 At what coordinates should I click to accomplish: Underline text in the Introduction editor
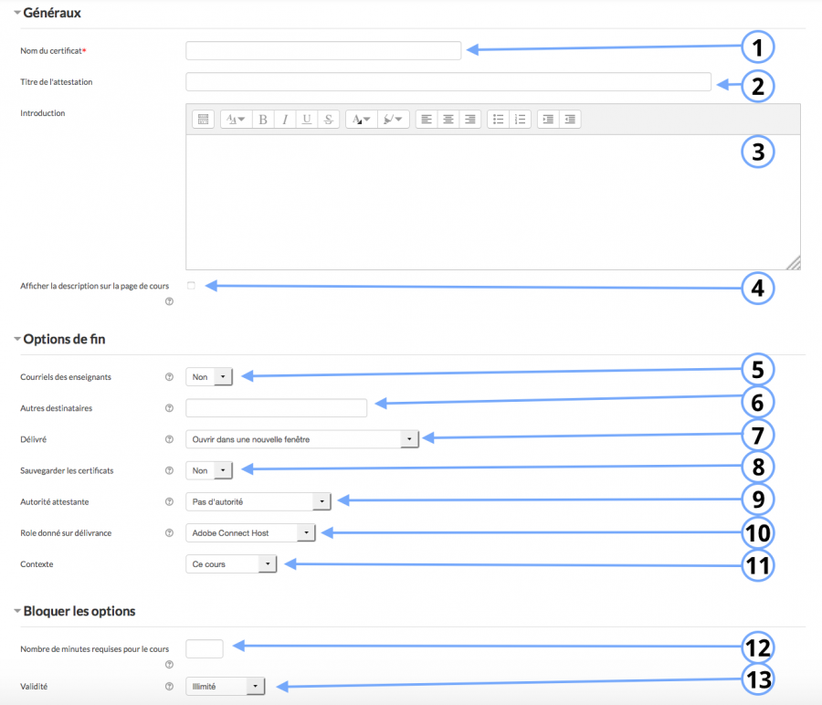pyautogui.click(x=307, y=119)
